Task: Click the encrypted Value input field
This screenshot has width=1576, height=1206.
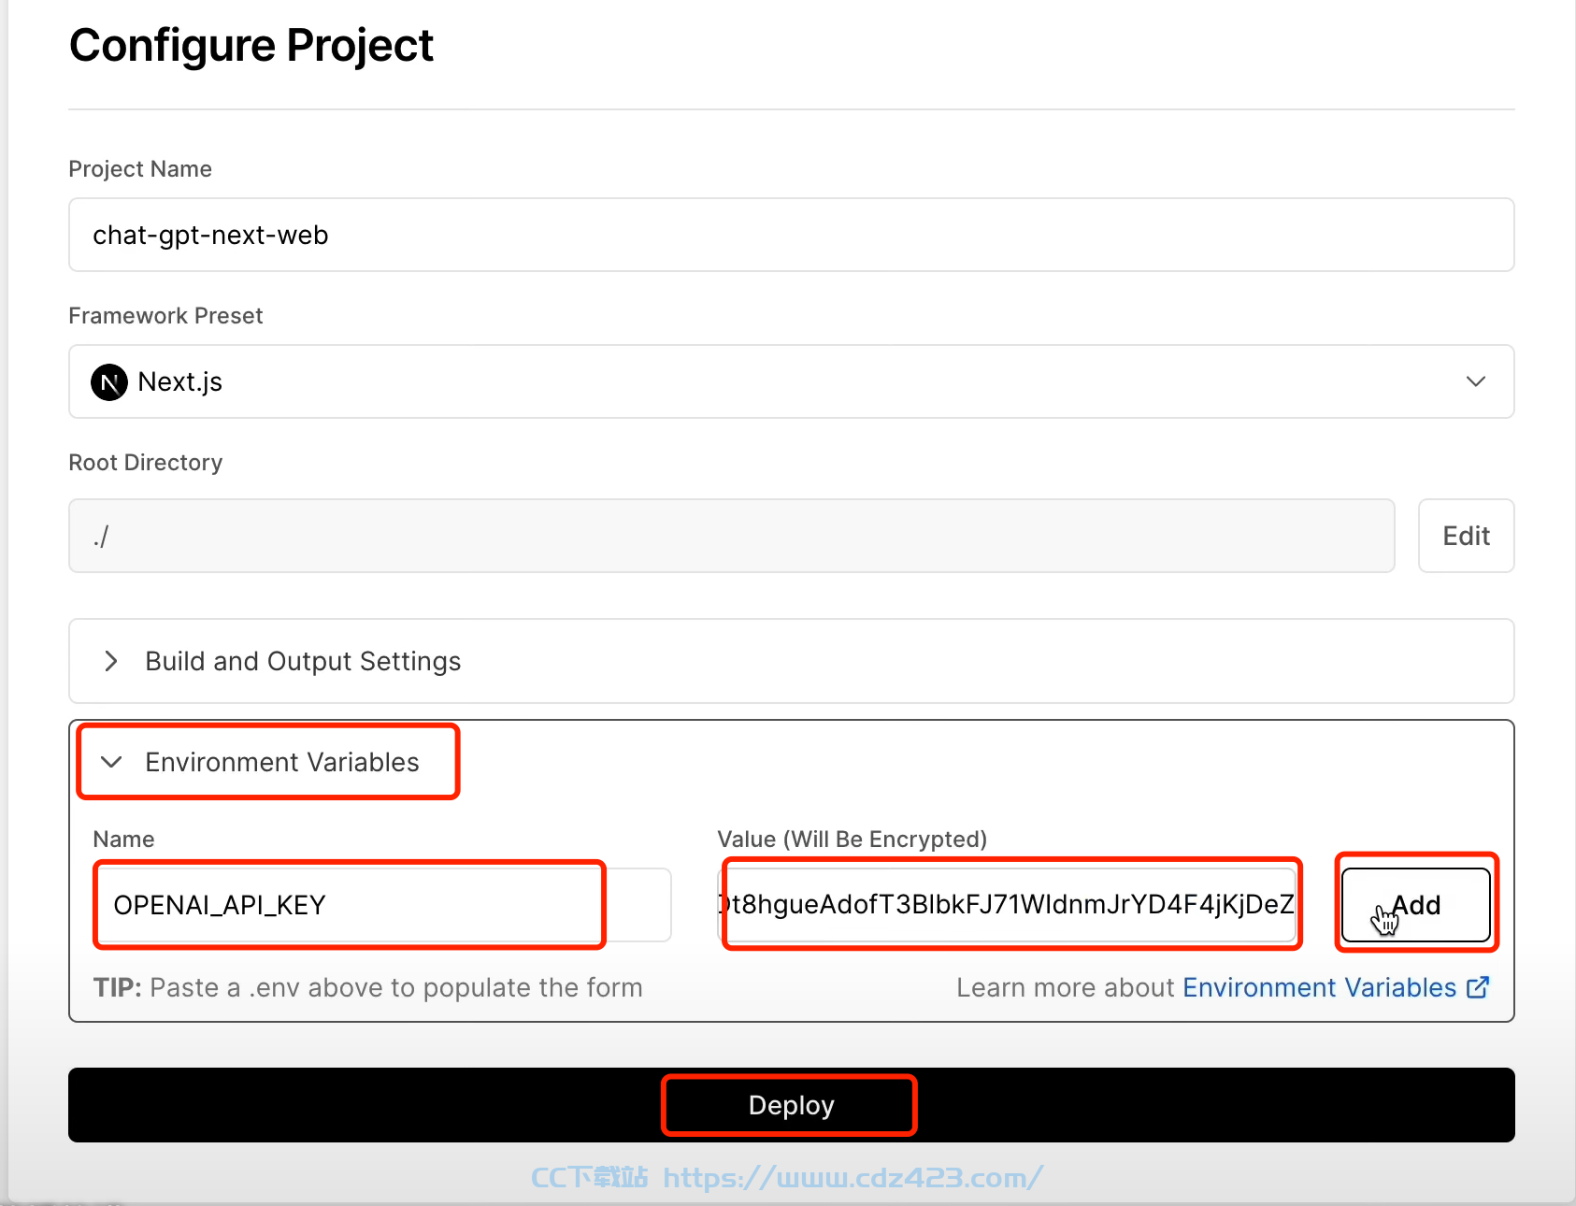Action: pyautogui.click(x=1007, y=905)
